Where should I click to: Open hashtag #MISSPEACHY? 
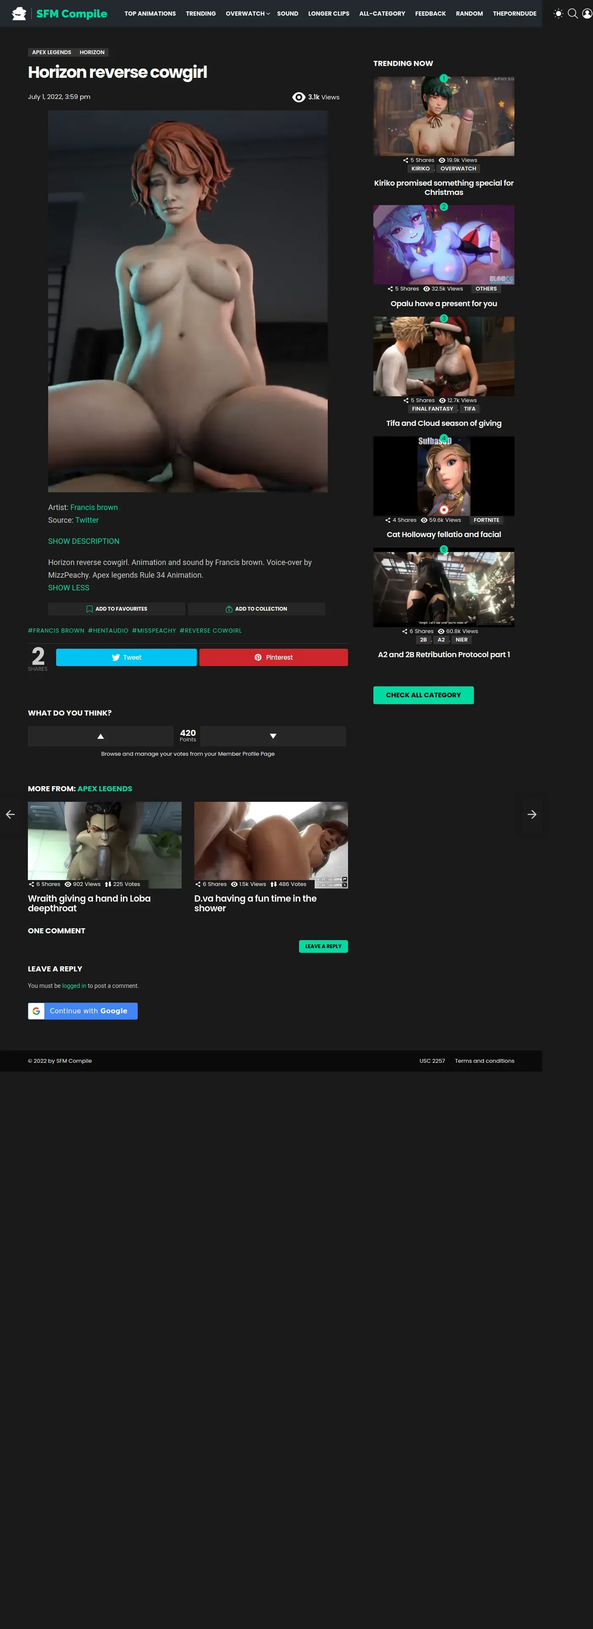154,631
